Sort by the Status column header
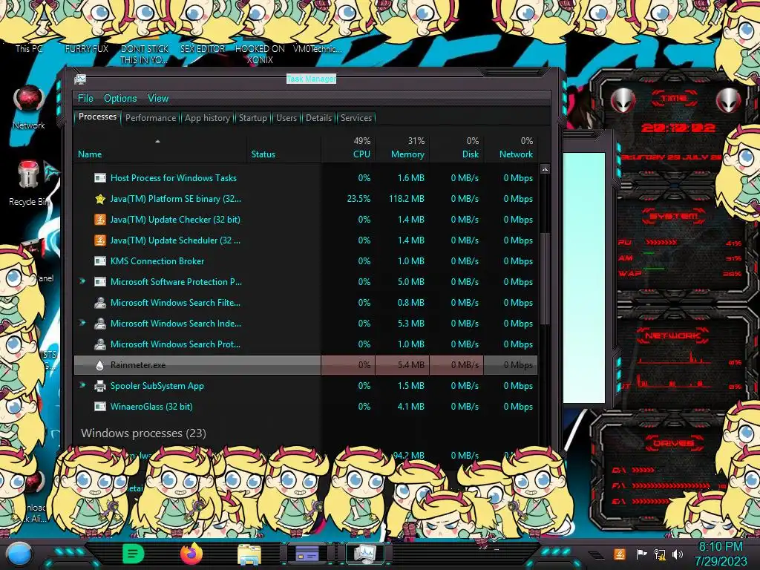This screenshot has height=570, width=760. [284, 148]
